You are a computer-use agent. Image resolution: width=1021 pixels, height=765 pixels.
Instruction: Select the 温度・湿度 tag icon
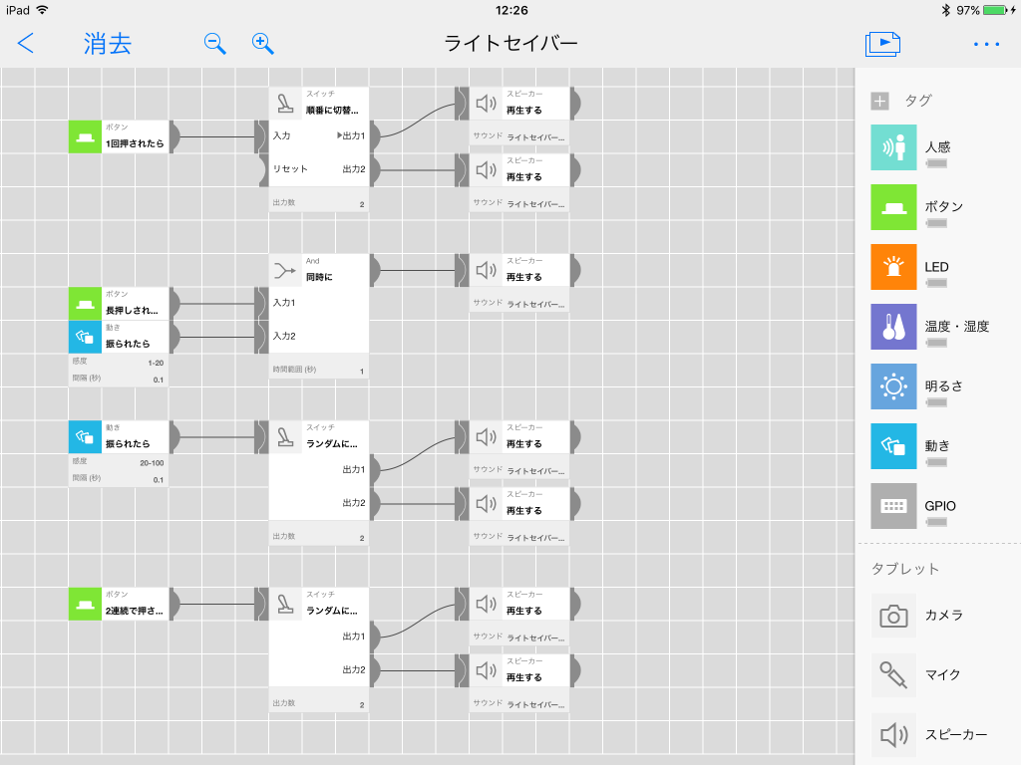(893, 327)
